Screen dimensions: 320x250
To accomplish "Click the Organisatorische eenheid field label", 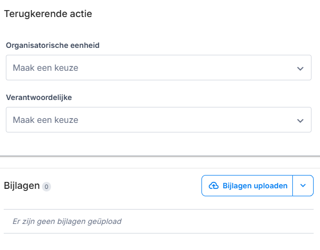I will [x=53, y=45].
